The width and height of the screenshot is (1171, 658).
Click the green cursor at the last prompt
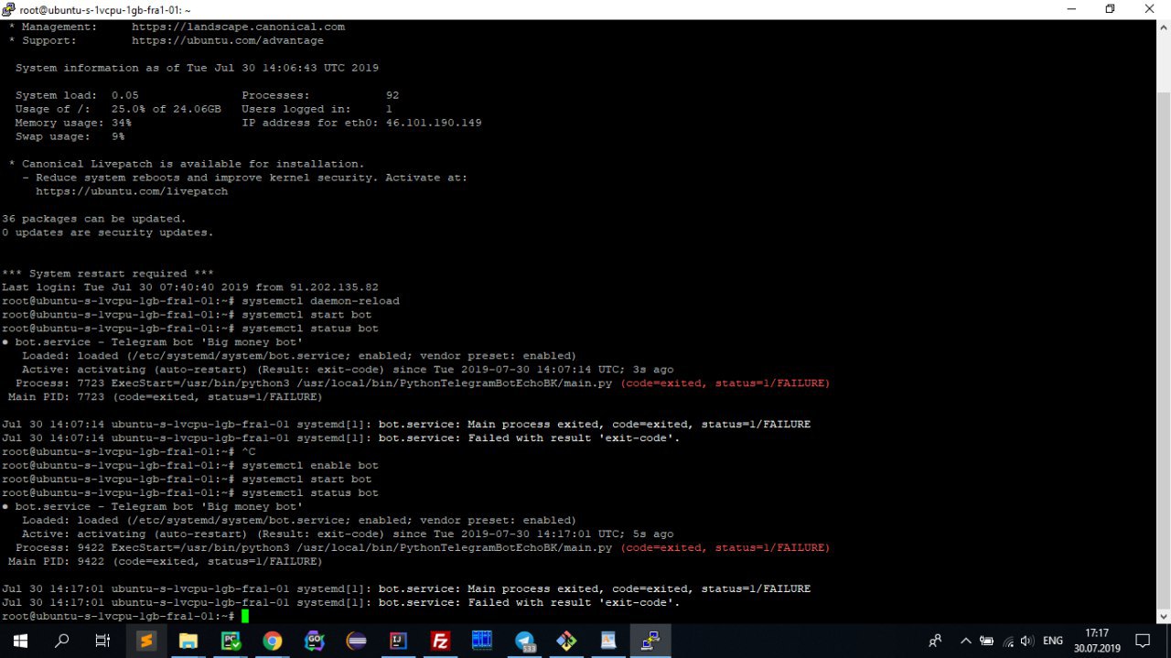(245, 616)
